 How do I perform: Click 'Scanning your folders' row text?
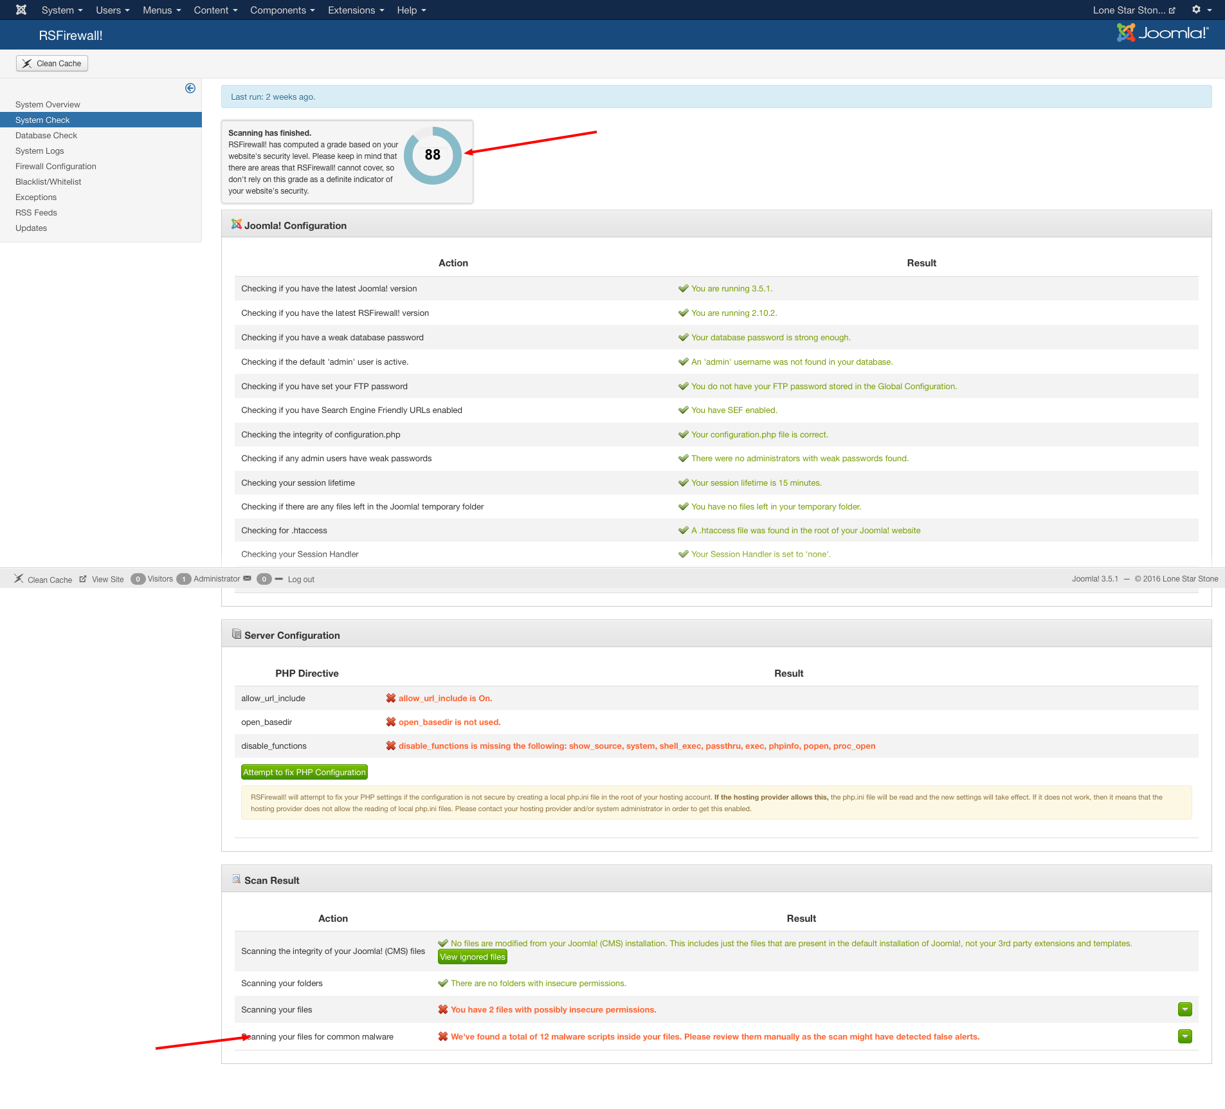click(282, 983)
